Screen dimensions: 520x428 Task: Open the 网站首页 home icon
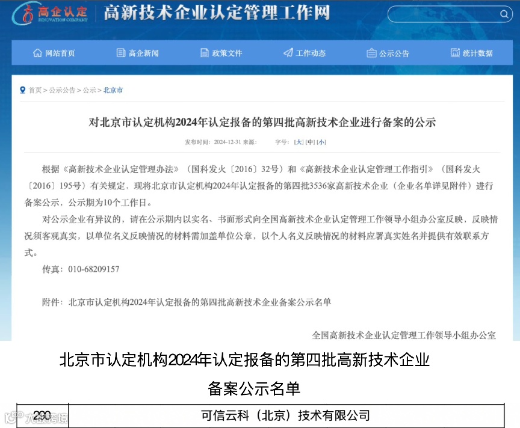point(37,53)
